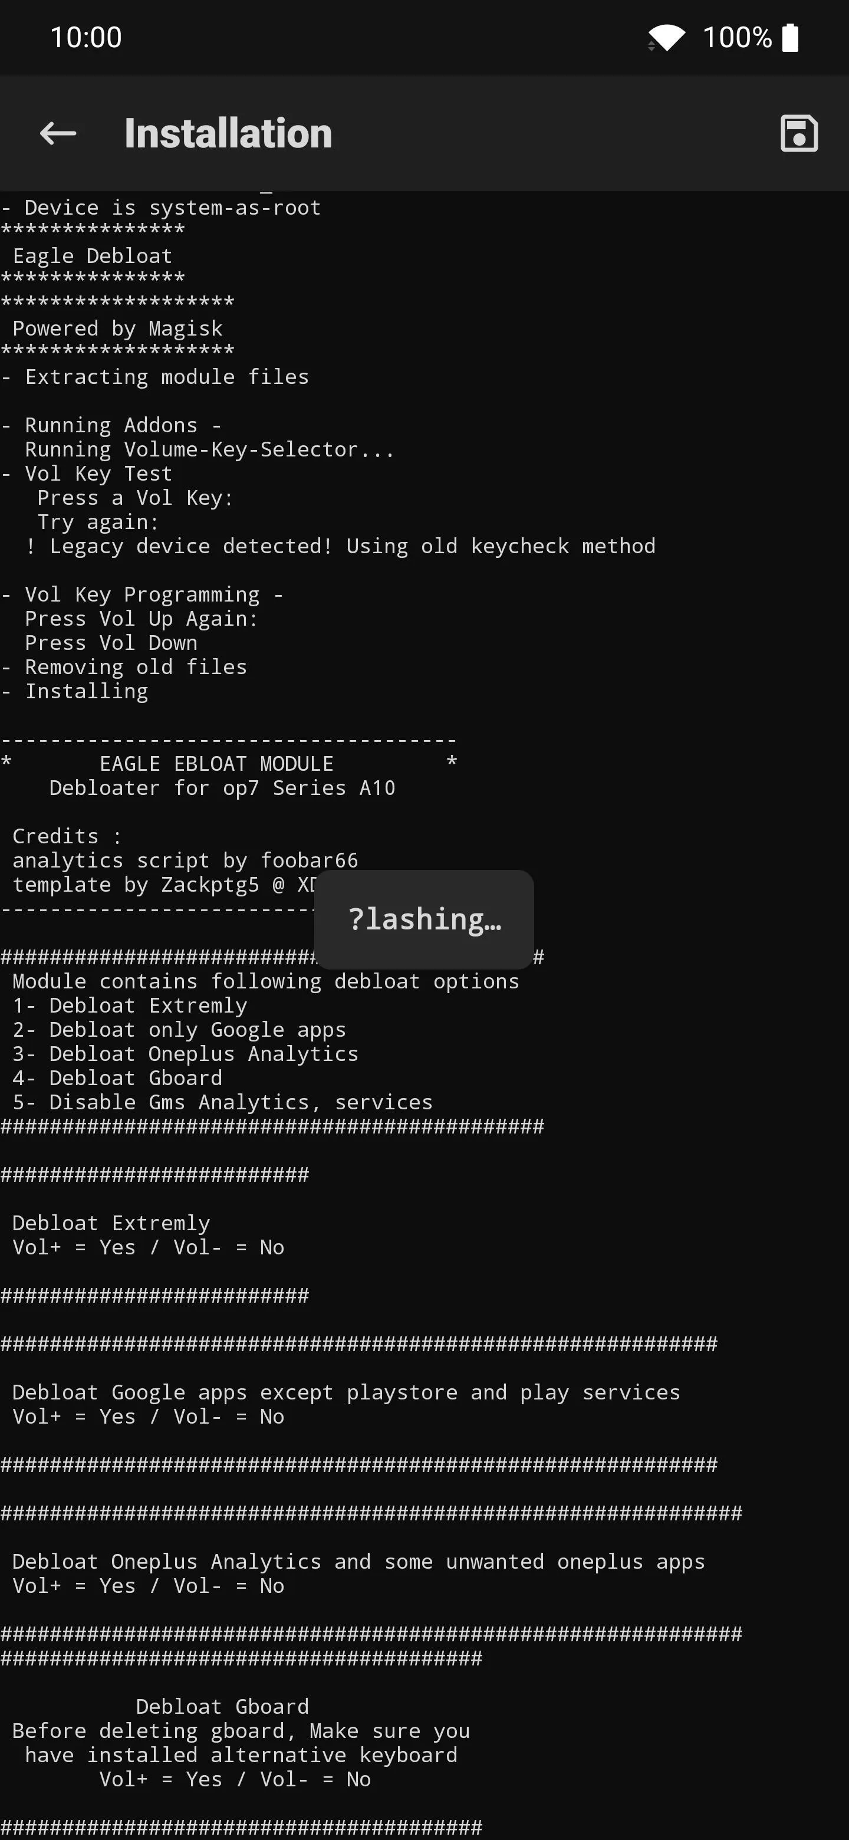
Task: Tap option '4- Debloat Gboard' line
Action: 118,1078
